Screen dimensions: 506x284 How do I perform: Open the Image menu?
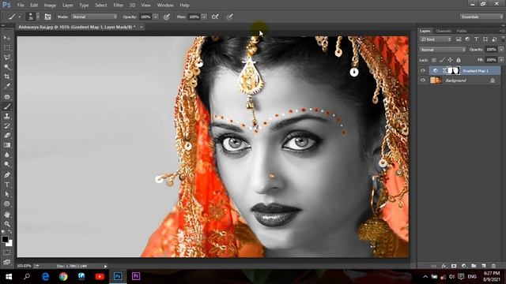pyautogui.click(x=50, y=6)
